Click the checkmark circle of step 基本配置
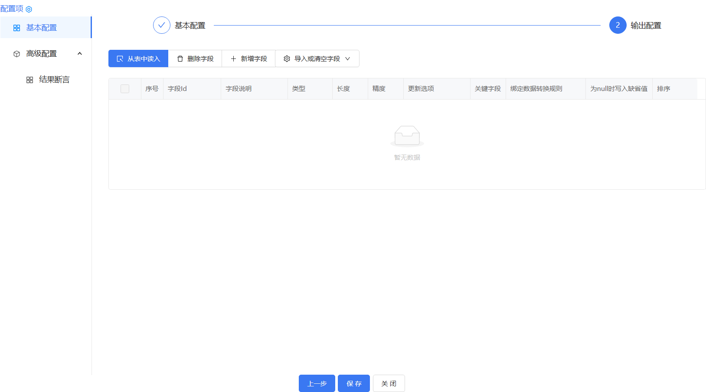The width and height of the screenshot is (706, 392). [162, 25]
